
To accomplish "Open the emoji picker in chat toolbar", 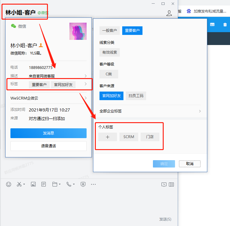I will click(9, 184).
